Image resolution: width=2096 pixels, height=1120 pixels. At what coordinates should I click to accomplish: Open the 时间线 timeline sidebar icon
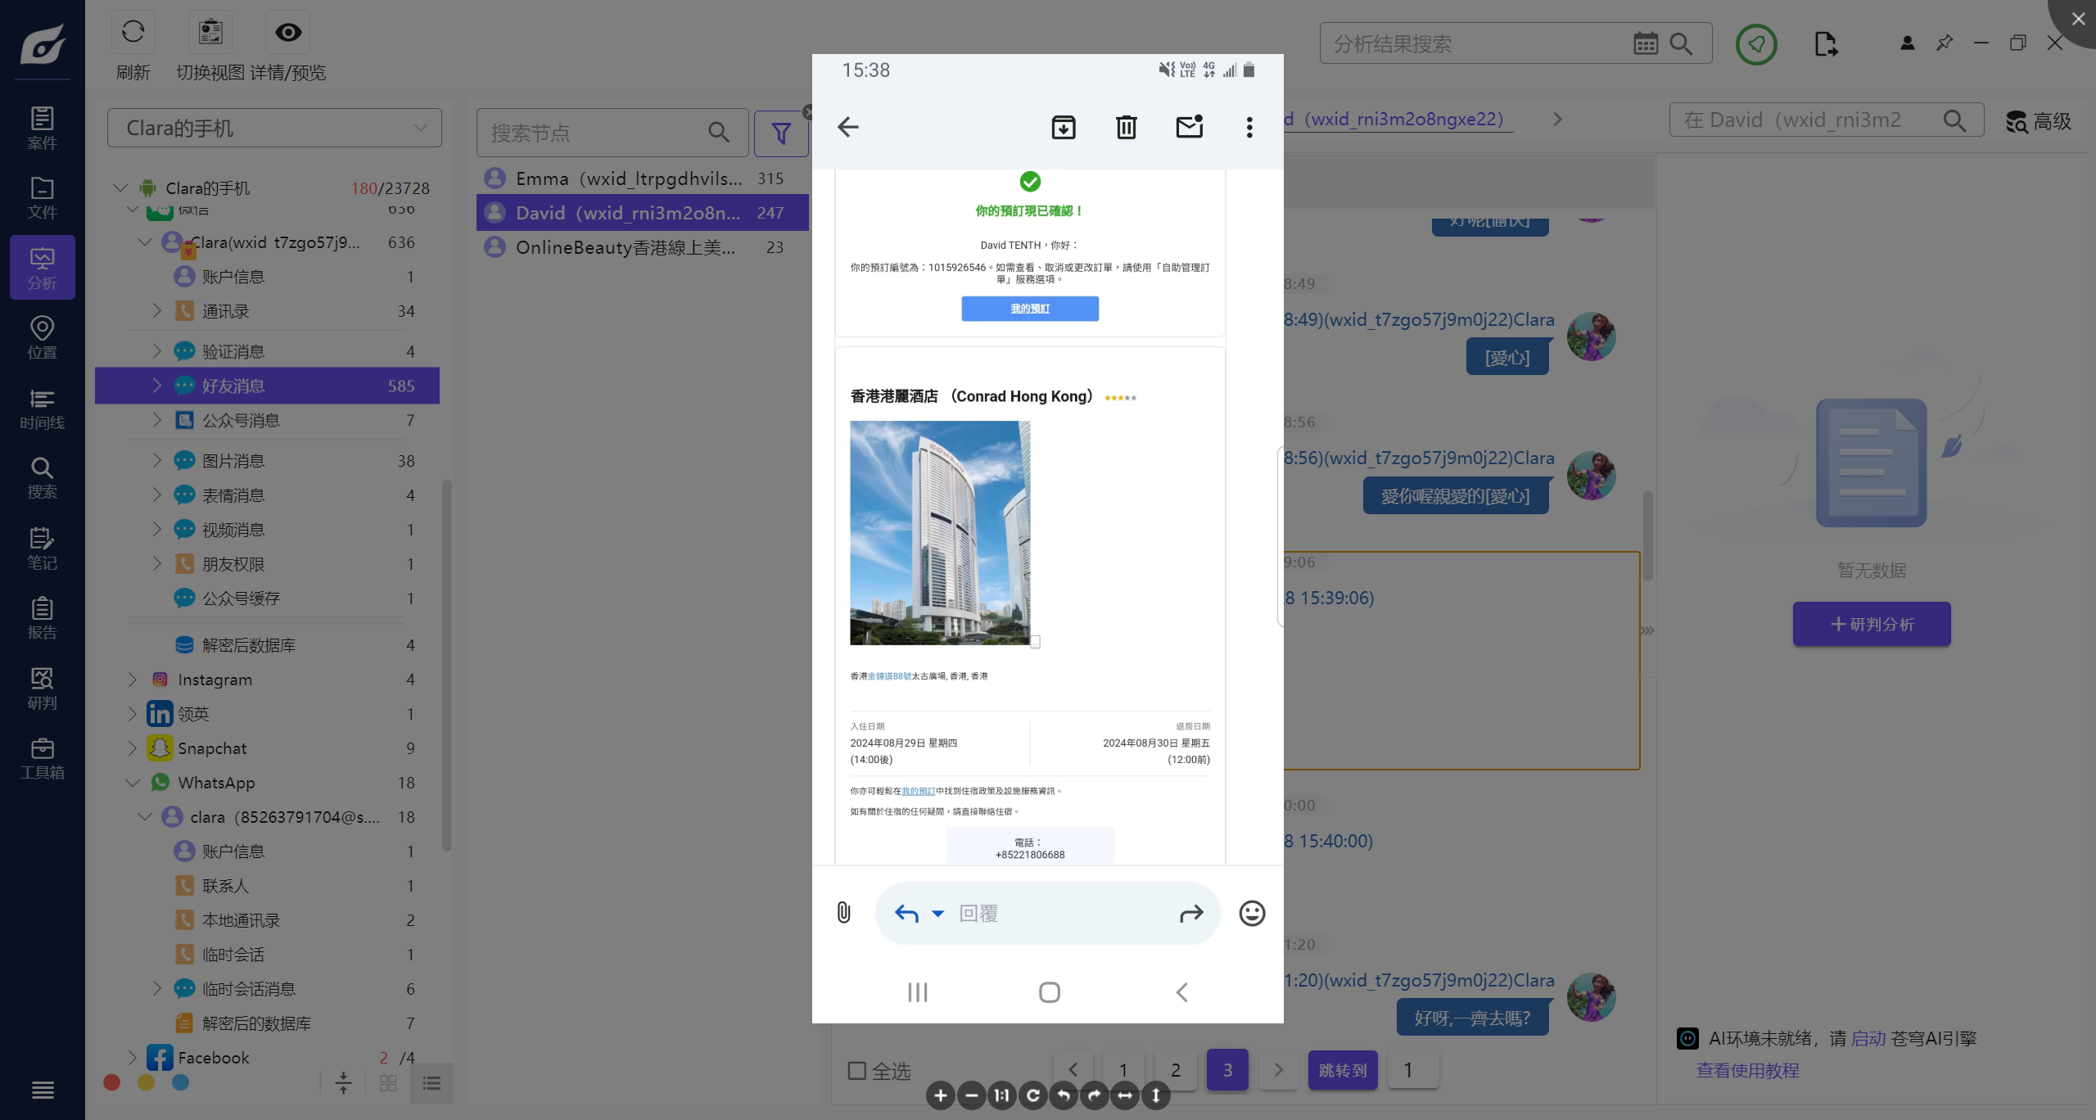42,409
